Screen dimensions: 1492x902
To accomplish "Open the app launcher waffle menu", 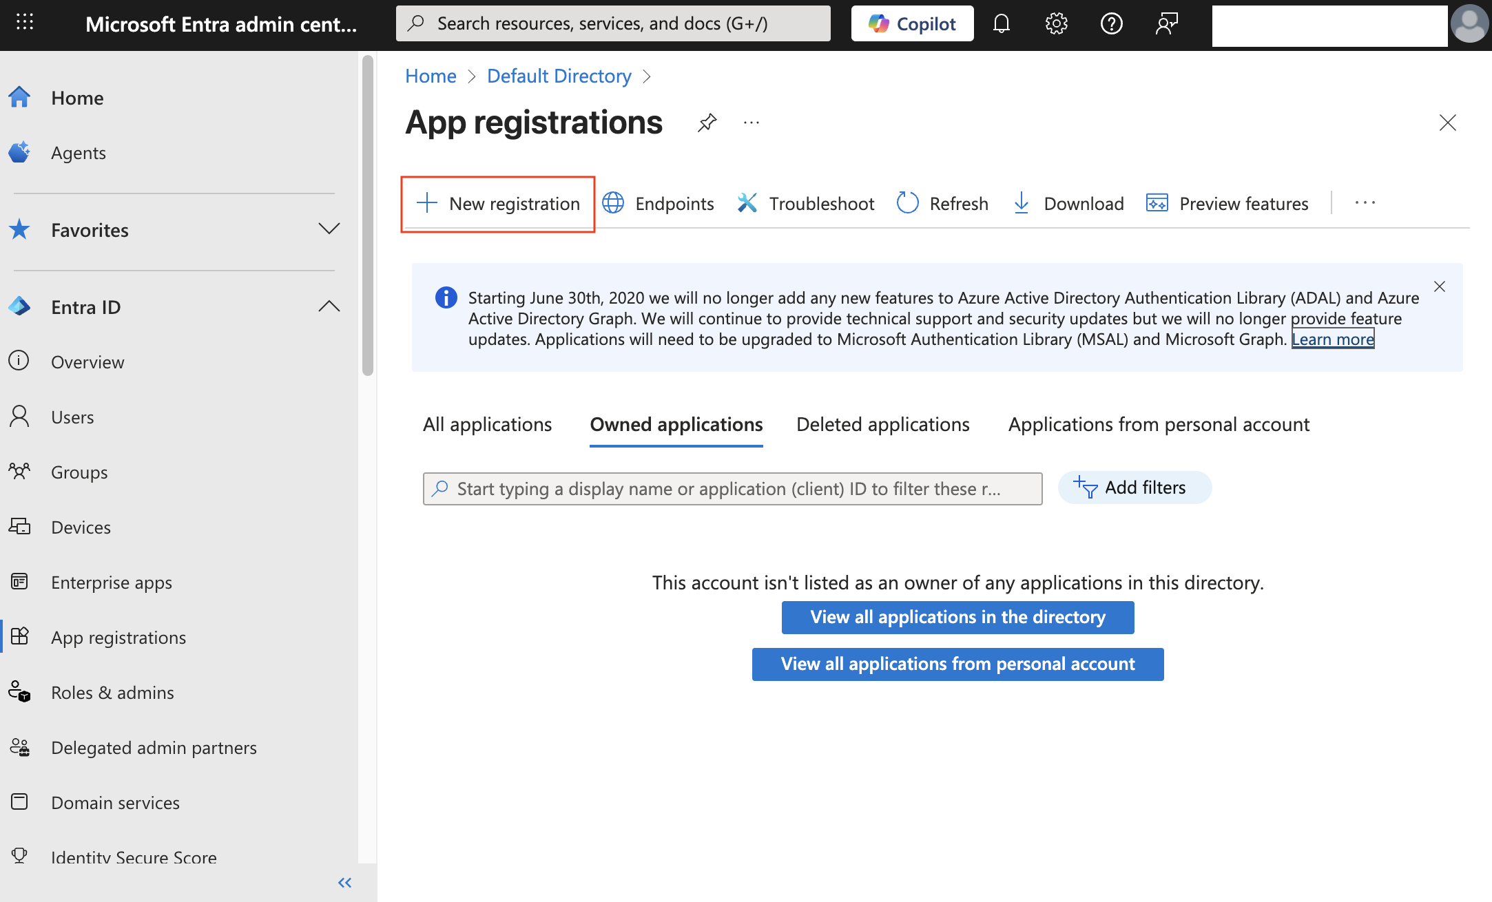I will [x=25, y=23].
